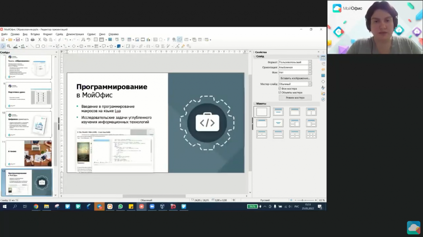Open the Файл menu
Viewport: 423px width, 237px height.
[x=4, y=34]
